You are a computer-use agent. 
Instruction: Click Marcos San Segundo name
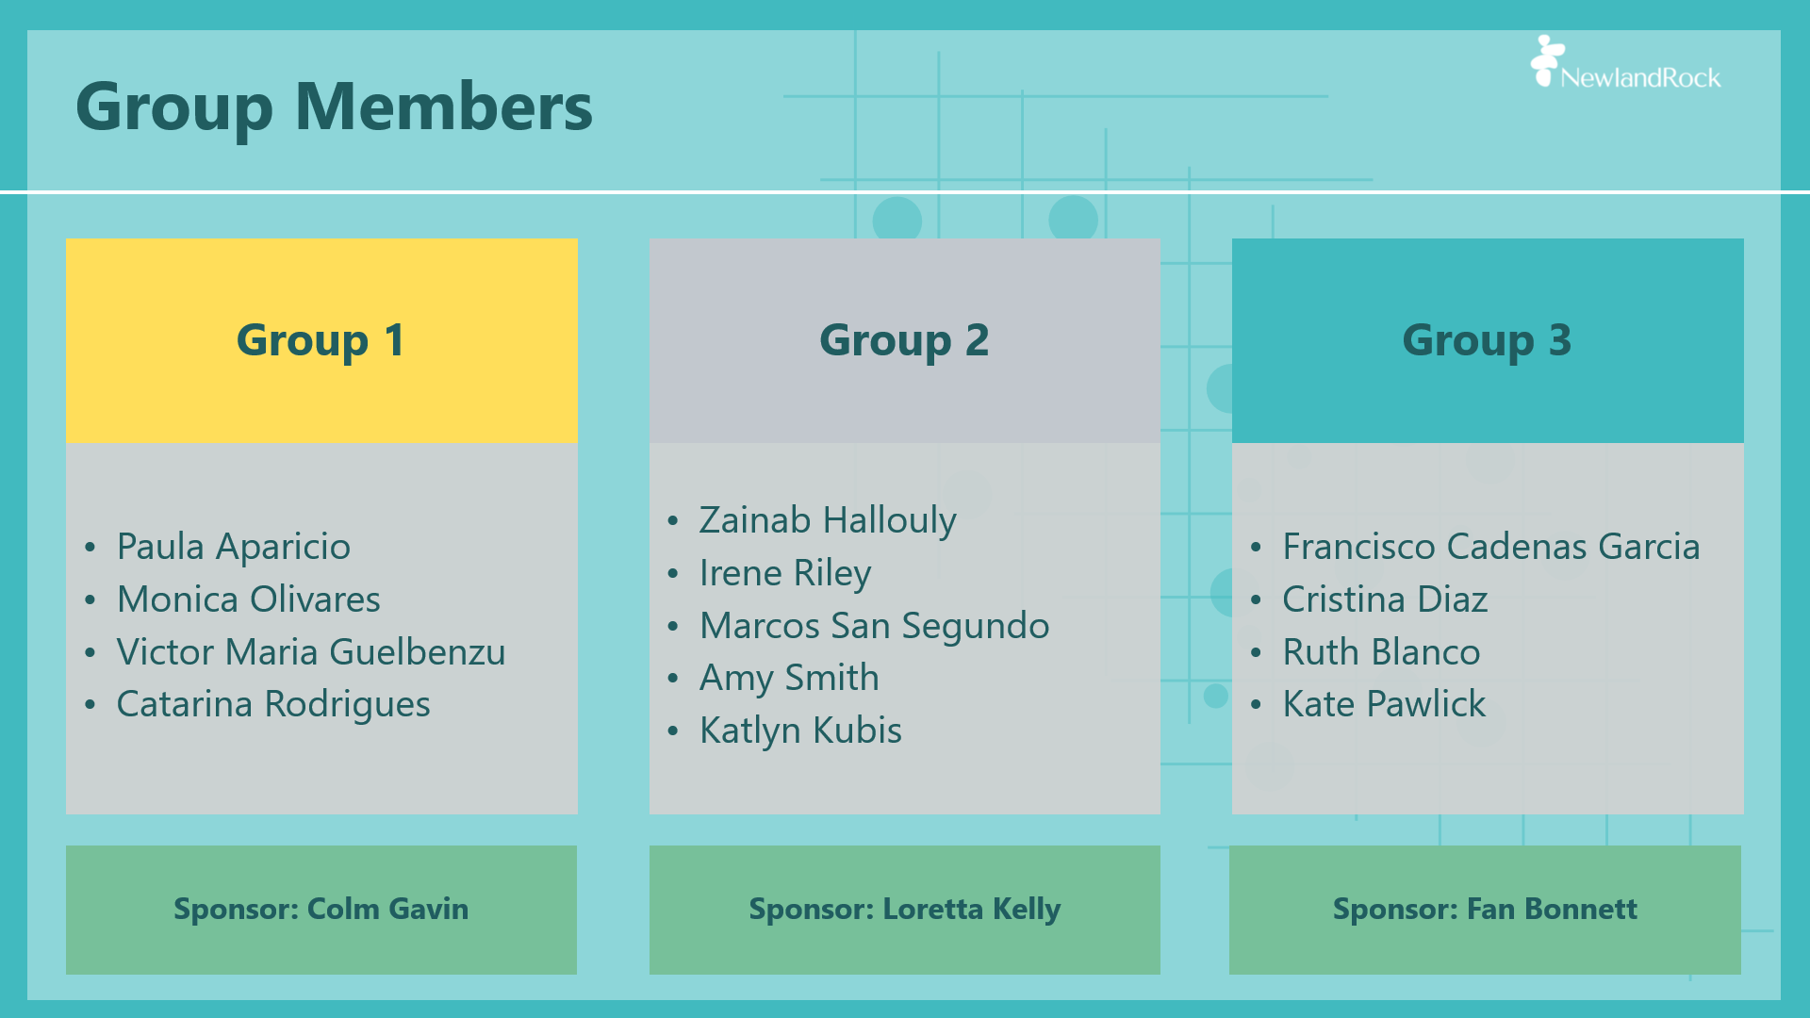click(874, 626)
